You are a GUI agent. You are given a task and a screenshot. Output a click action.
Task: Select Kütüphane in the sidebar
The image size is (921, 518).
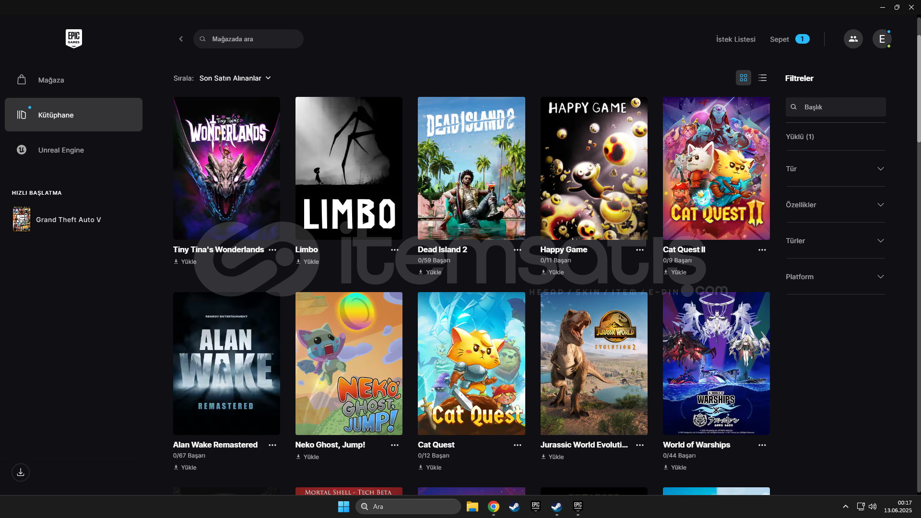point(73,115)
